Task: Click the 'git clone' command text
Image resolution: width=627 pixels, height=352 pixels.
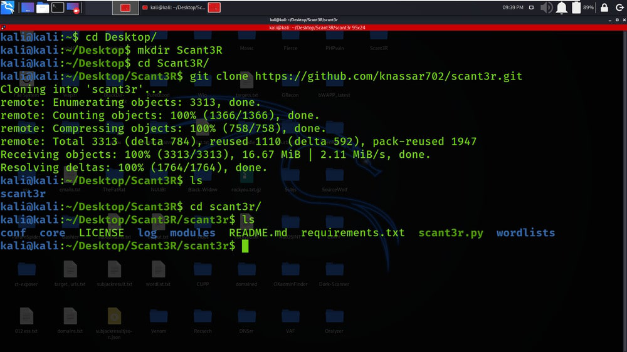Action: click(219, 76)
